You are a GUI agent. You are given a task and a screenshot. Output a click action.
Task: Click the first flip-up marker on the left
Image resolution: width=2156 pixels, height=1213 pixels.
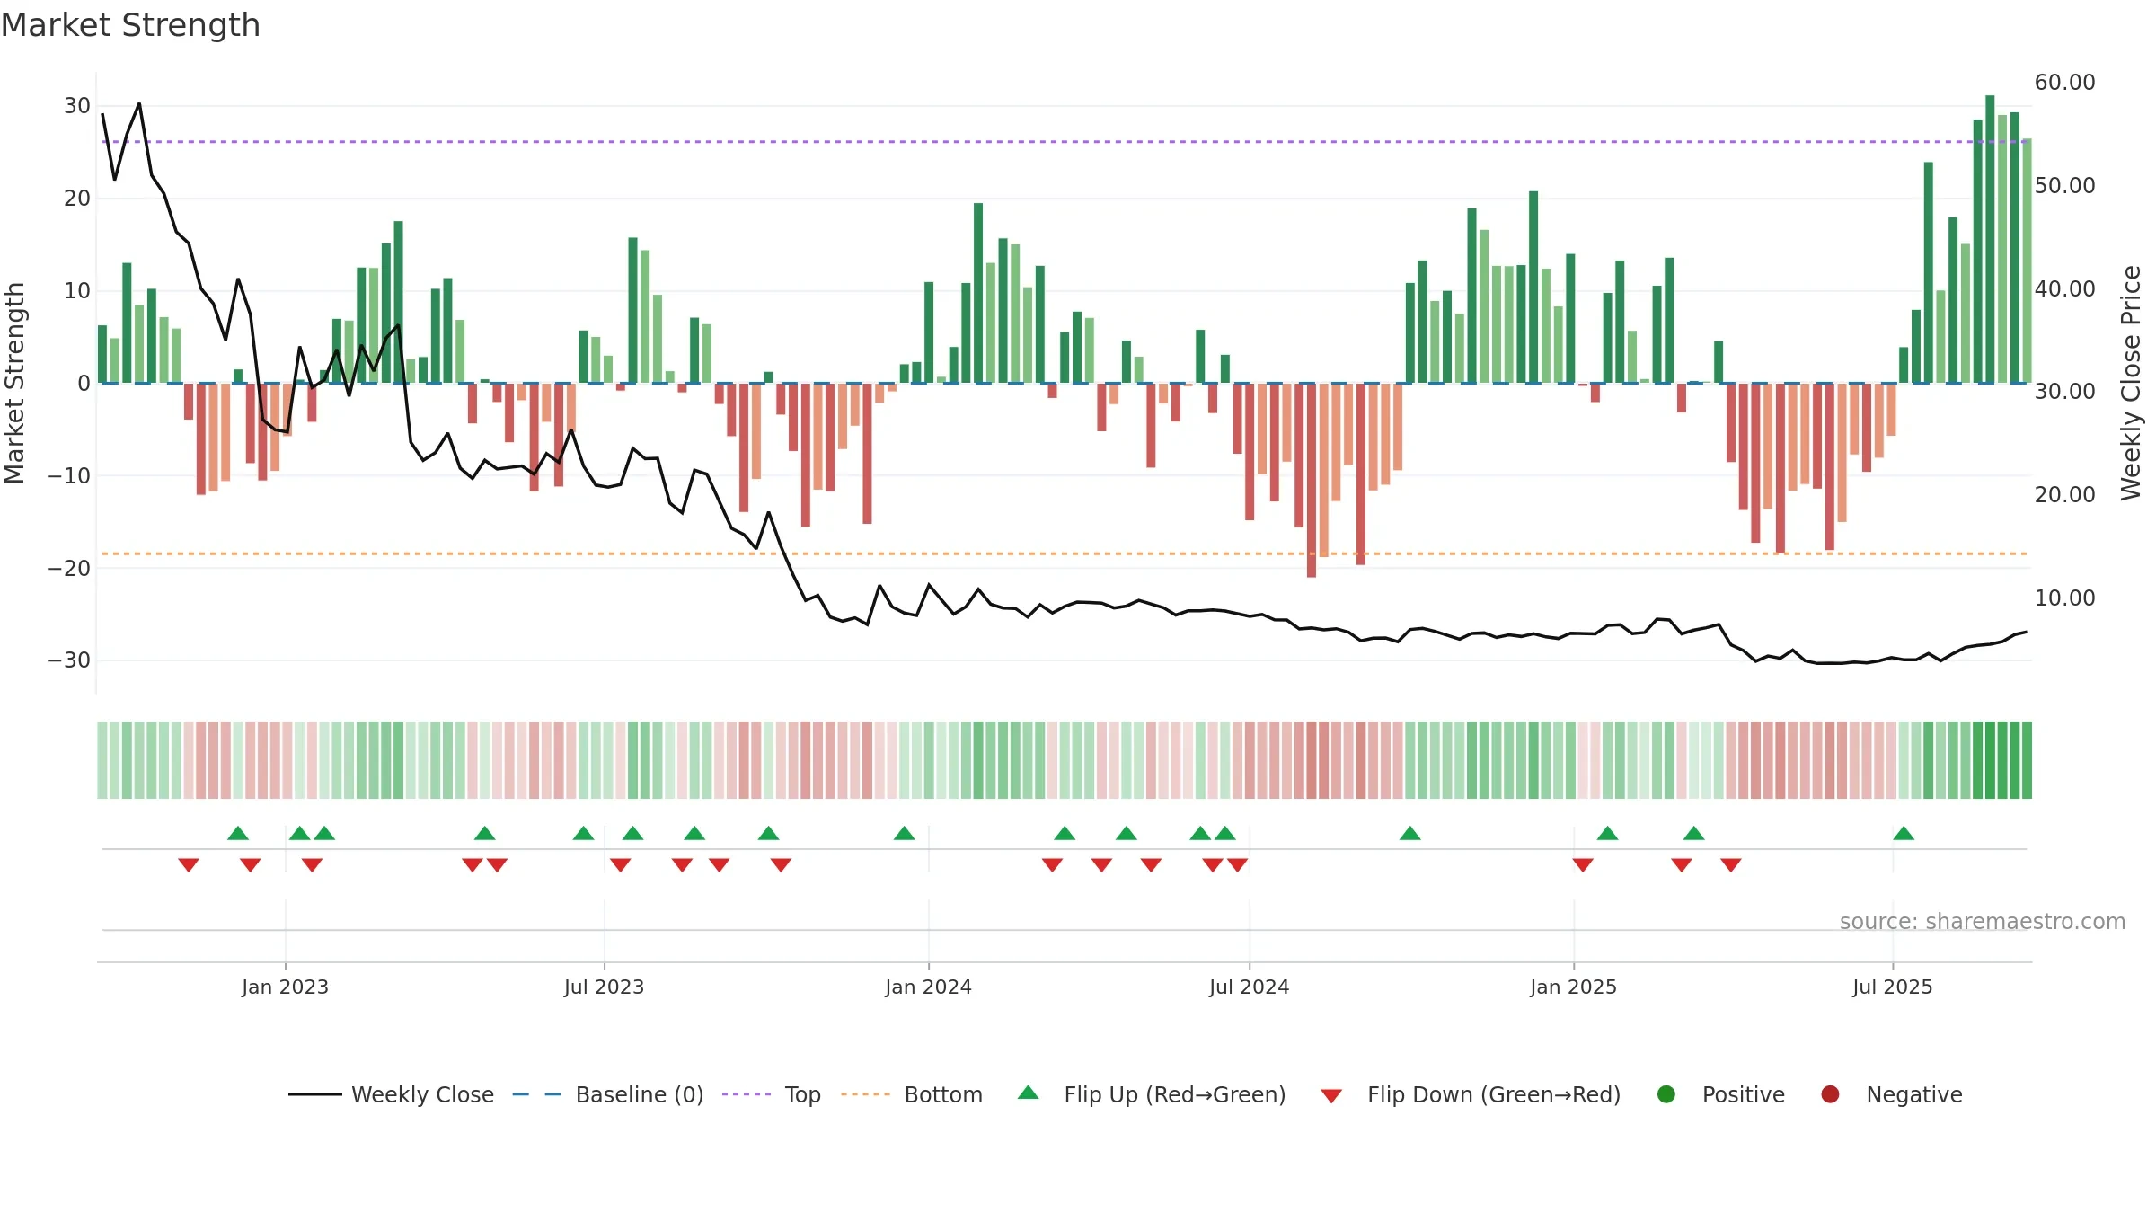[x=238, y=833]
